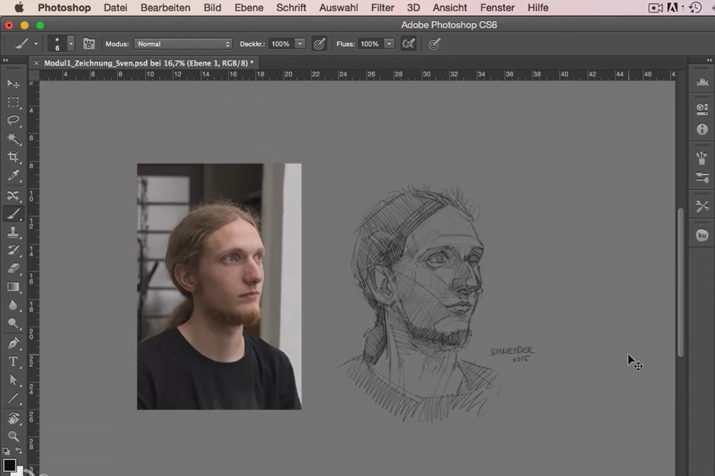Click the reference photo on the canvas

point(219,286)
